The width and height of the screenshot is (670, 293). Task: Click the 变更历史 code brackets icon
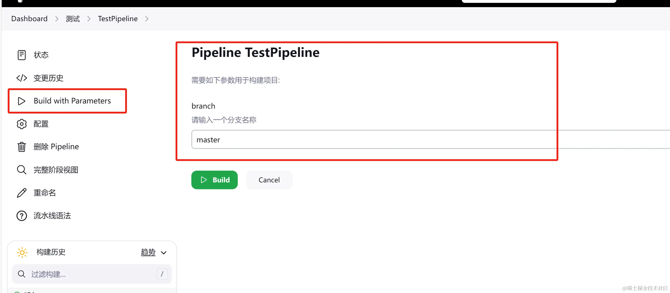click(21, 78)
